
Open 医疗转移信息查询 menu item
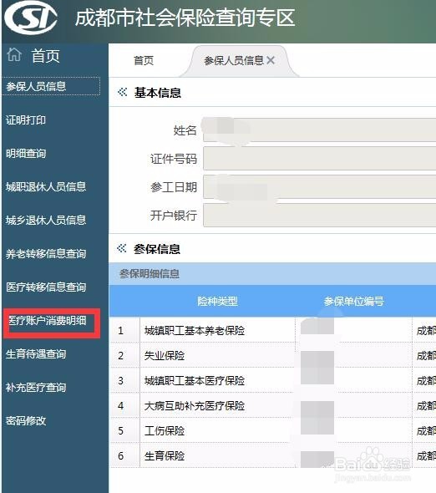[46, 287]
